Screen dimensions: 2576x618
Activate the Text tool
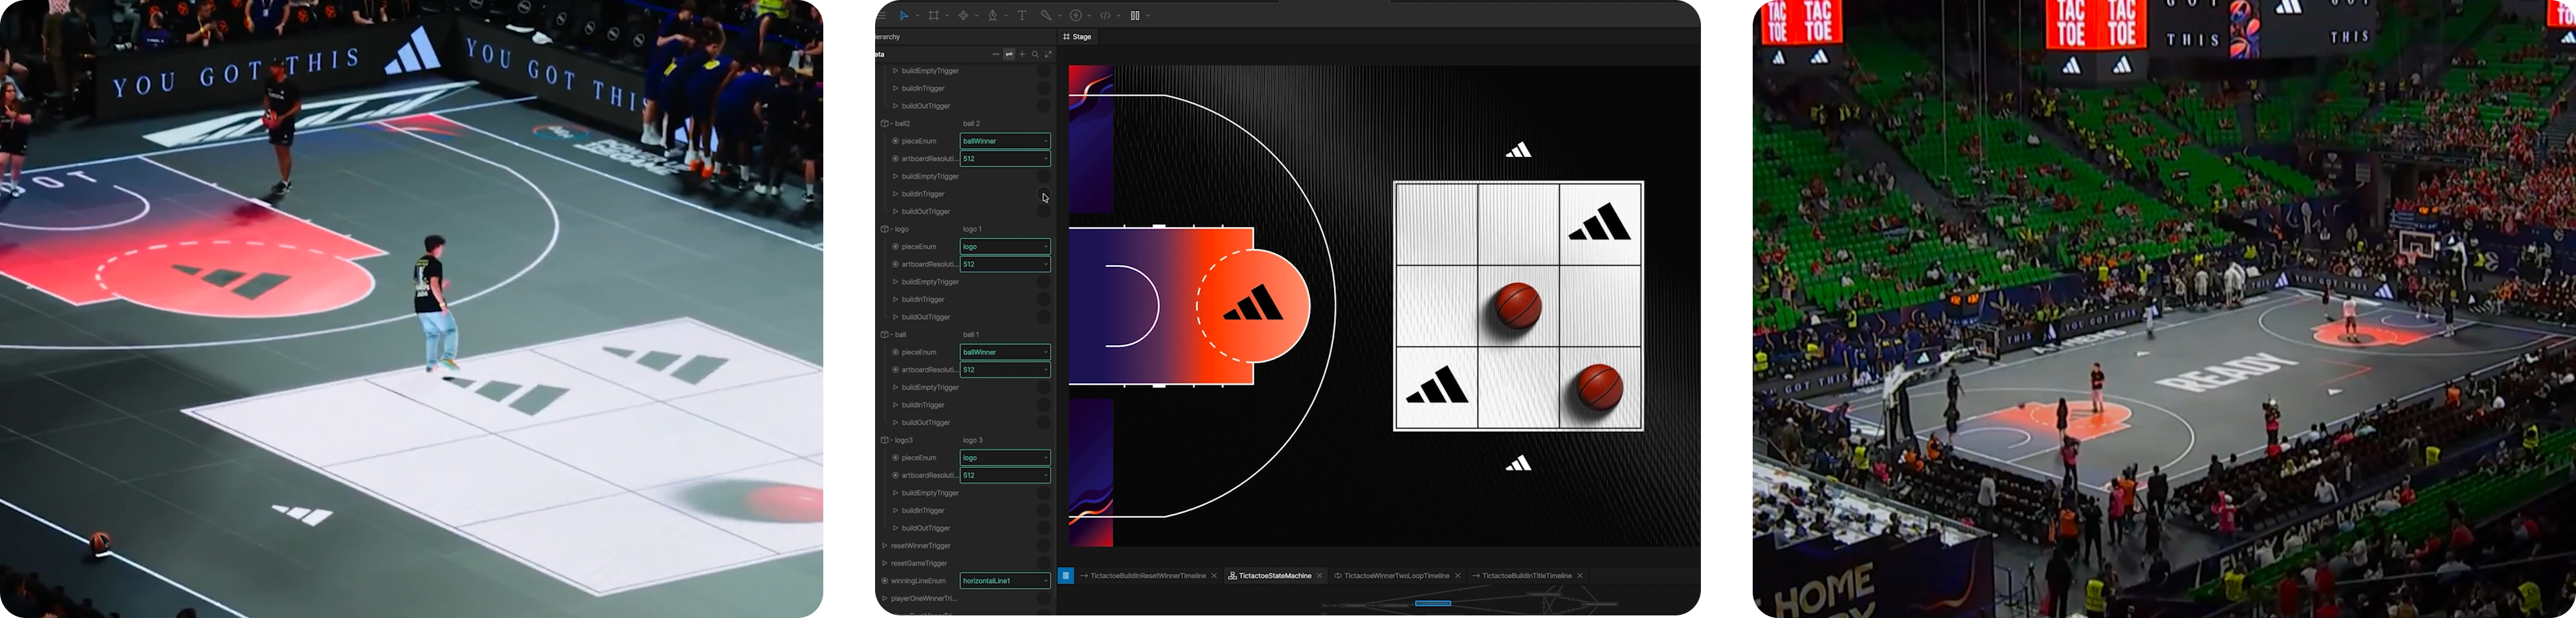(x=1022, y=16)
